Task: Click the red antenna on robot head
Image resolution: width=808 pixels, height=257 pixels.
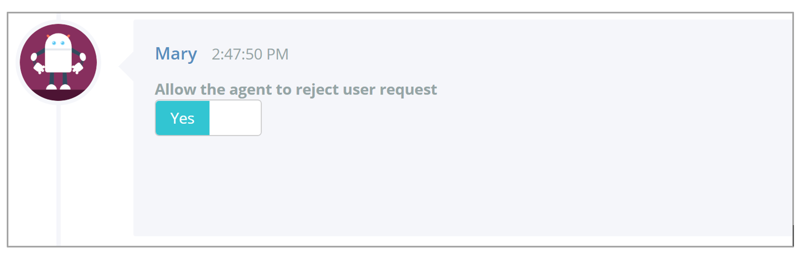Action: [x=49, y=36]
